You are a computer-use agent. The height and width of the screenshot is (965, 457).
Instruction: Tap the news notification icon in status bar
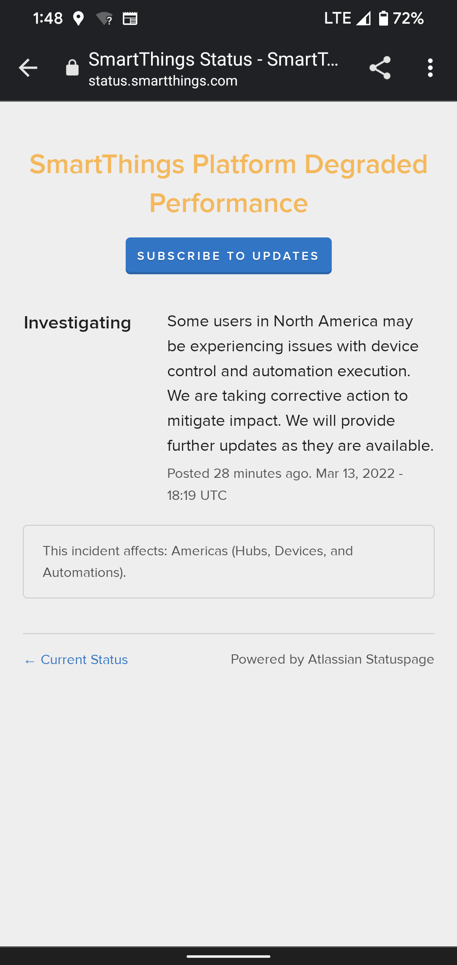pyautogui.click(x=131, y=18)
